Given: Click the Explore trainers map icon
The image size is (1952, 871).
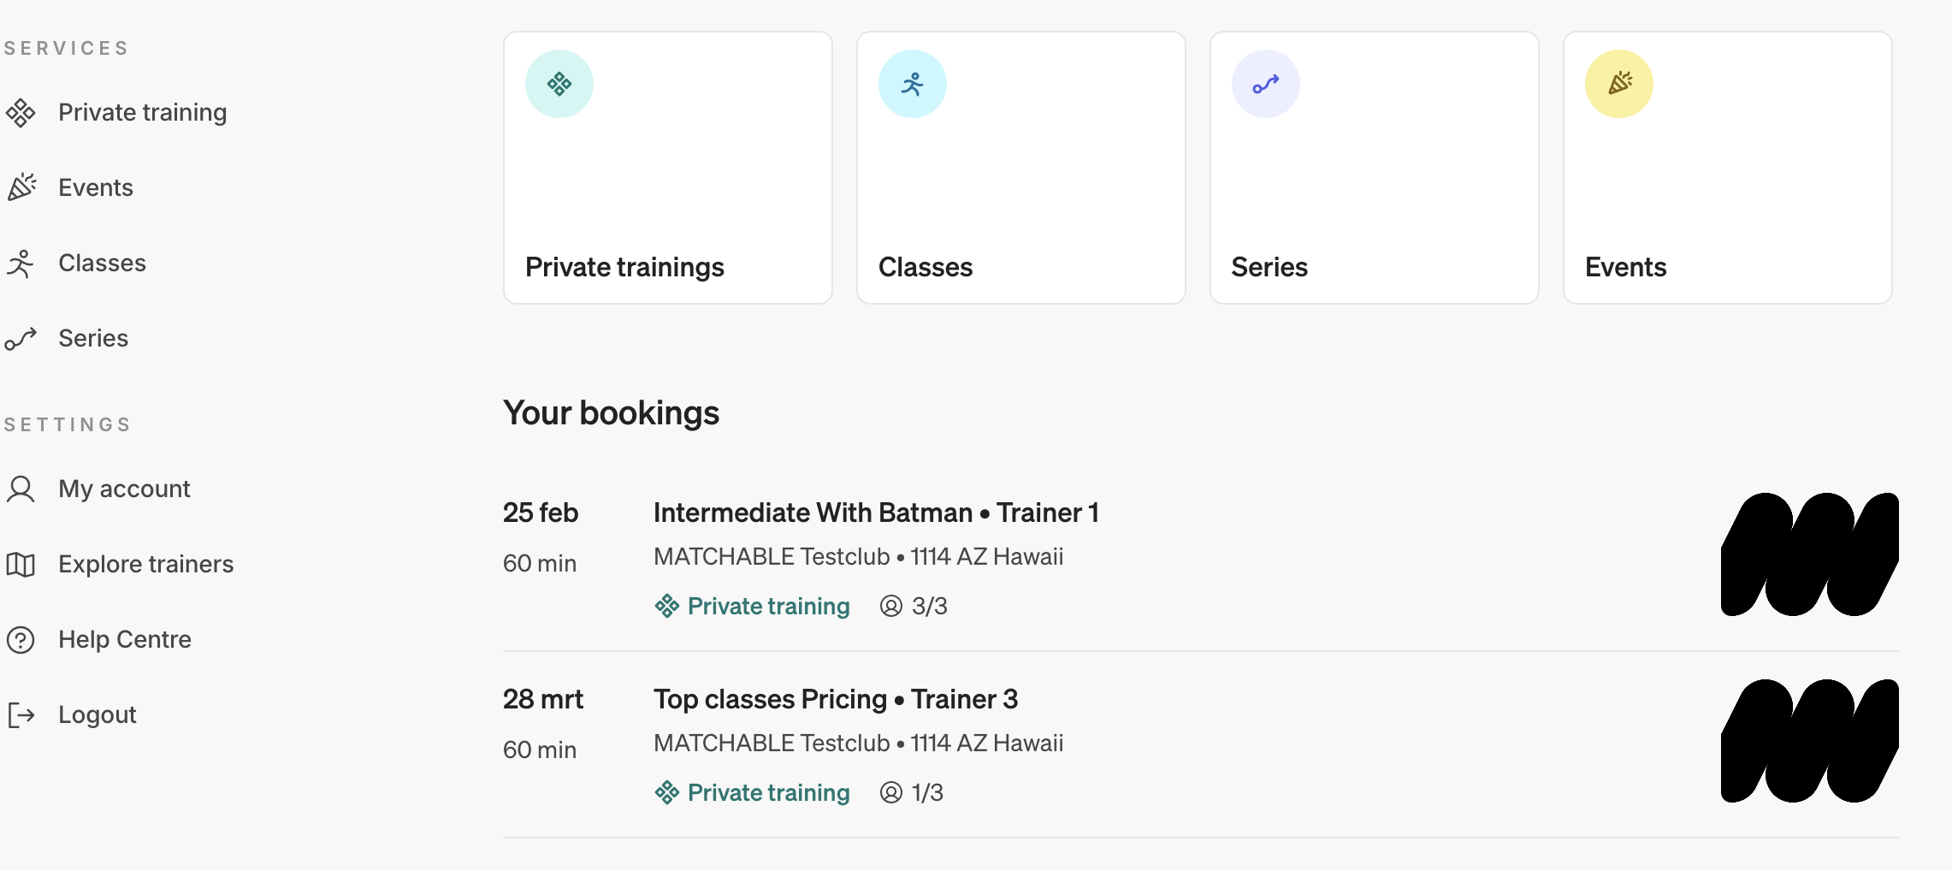Looking at the screenshot, I should (x=21, y=565).
